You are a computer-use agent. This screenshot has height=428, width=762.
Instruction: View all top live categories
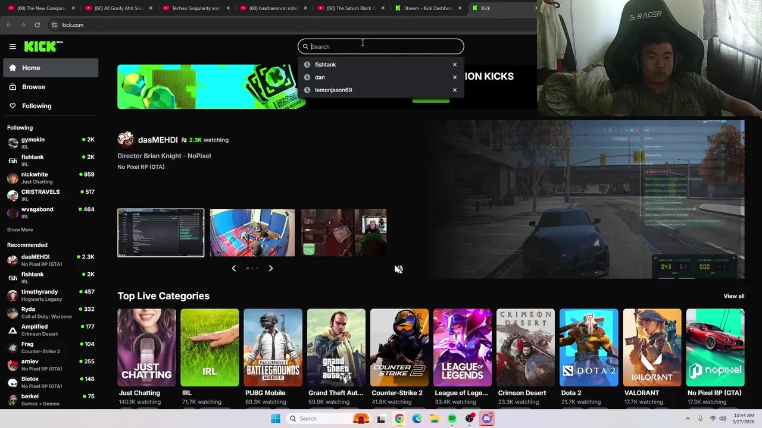point(733,296)
